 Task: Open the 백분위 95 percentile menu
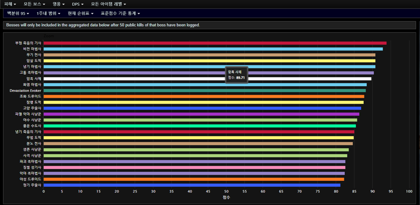click(18, 13)
